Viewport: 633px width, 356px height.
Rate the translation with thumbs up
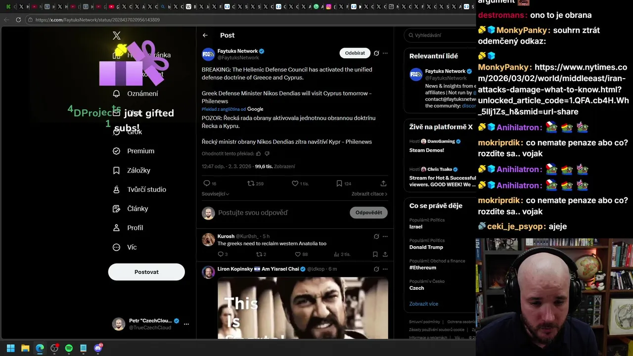tap(258, 154)
